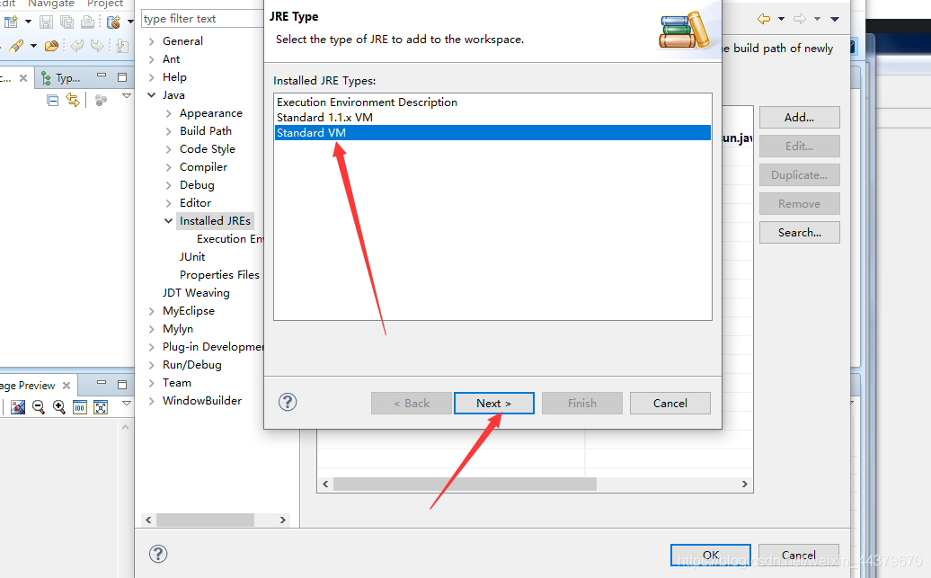
Task: Switch to the Type Hierarchy tab
Action: click(x=61, y=78)
